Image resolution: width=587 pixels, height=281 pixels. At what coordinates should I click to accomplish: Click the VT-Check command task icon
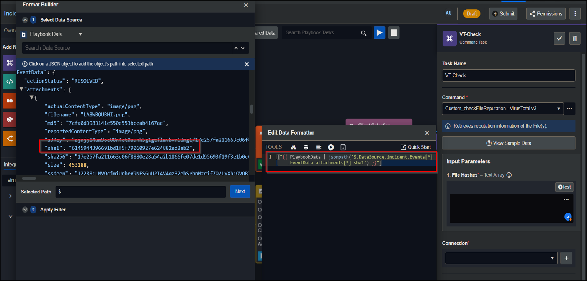pyautogui.click(x=450, y=39)
